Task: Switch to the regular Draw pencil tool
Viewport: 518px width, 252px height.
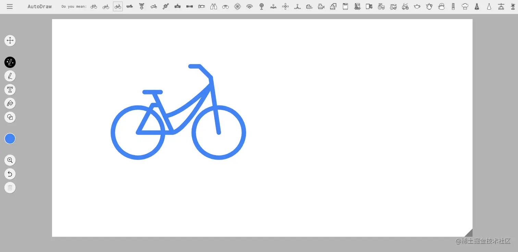Action: [10, 76]
